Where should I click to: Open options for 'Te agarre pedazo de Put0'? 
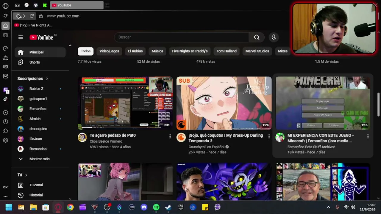(x=170, y=136)
